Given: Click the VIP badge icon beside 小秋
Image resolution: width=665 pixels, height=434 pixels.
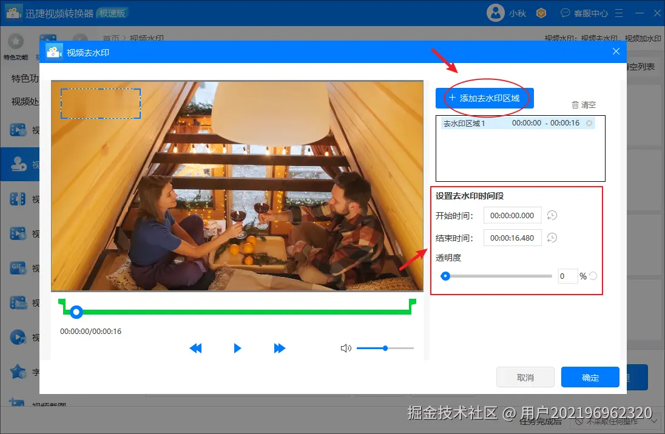Looking at the screenshot, I should [541, 13].
